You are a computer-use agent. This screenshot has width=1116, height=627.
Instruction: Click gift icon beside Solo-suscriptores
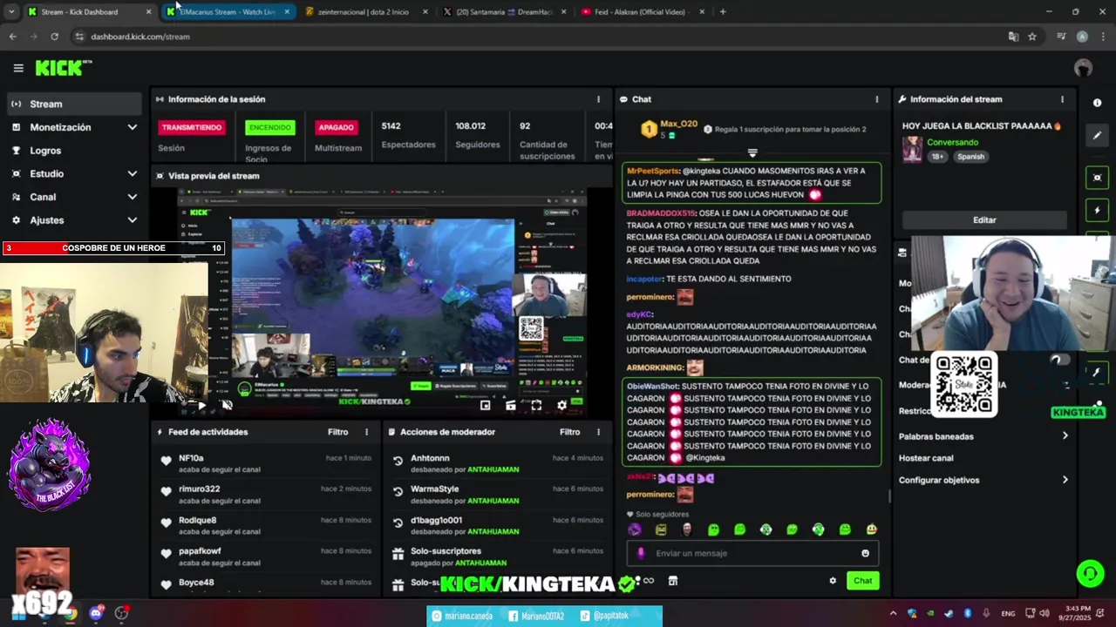pos(398,554)
